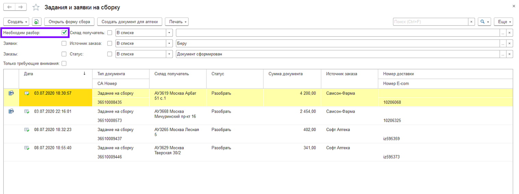Click Открыть форму сбора button
The height and width of the screenshot is (194, 519).
pyautogui.click(x=69, y=22)
